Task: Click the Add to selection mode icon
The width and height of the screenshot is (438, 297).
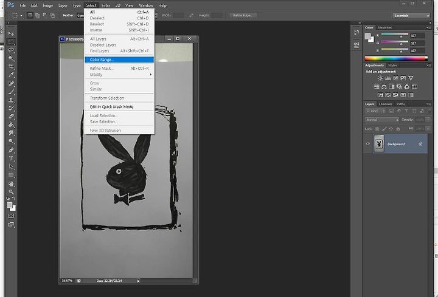Action: (37, 15)
